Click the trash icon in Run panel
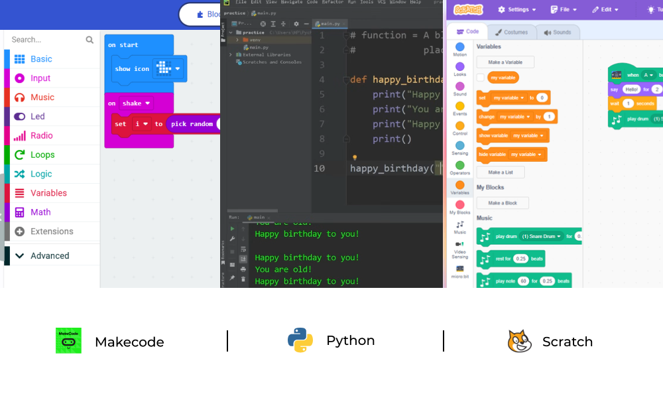663x398 pixels. click(243, 279)
